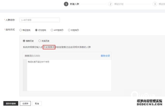Screen dimensions: 165x108
Task: Select the 搜索历史 radio option
Action: pos(24,41)
